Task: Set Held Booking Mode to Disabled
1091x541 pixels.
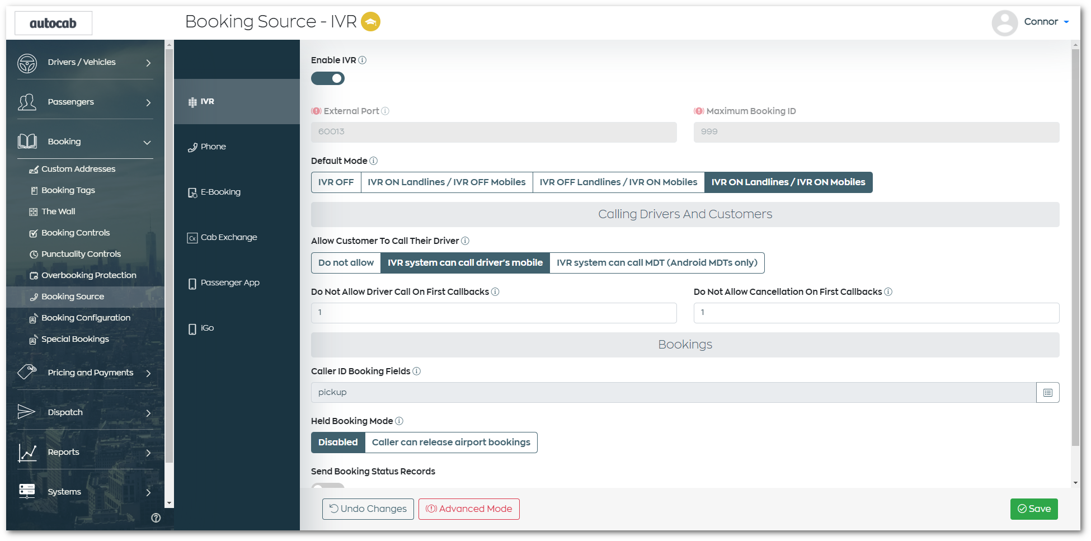Action: click(338, 443)
